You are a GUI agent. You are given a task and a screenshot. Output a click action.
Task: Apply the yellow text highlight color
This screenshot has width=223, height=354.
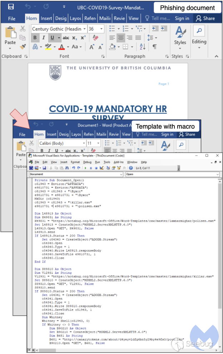pos(48,47)
